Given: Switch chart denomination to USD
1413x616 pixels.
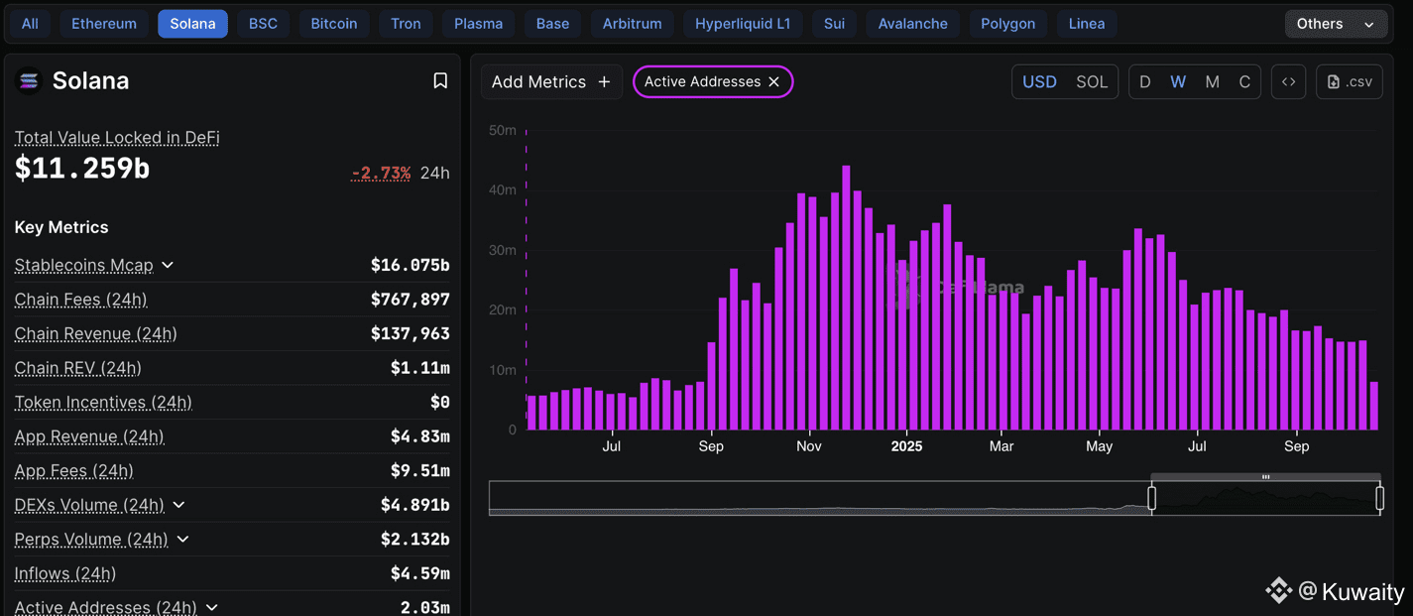Looking at the screenshot, I should tap(1039, 82).
